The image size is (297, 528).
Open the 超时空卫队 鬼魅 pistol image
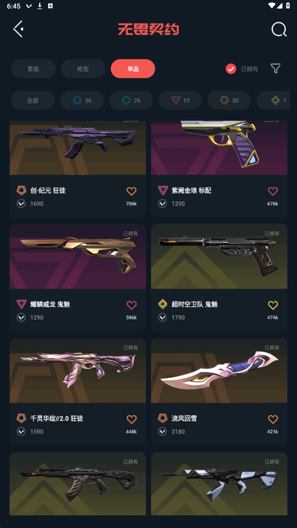(219, 256)
